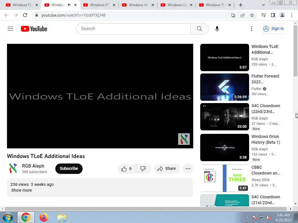
Task: View site information lock icon
Action: coord(37,15)
